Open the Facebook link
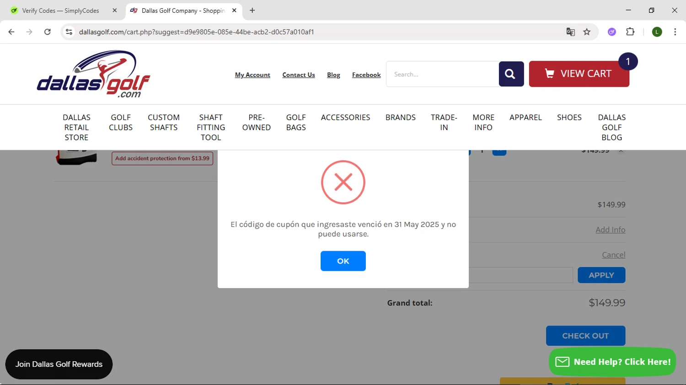Image resolution: width=686 pixels, height=385 pixels. point(366,75)
